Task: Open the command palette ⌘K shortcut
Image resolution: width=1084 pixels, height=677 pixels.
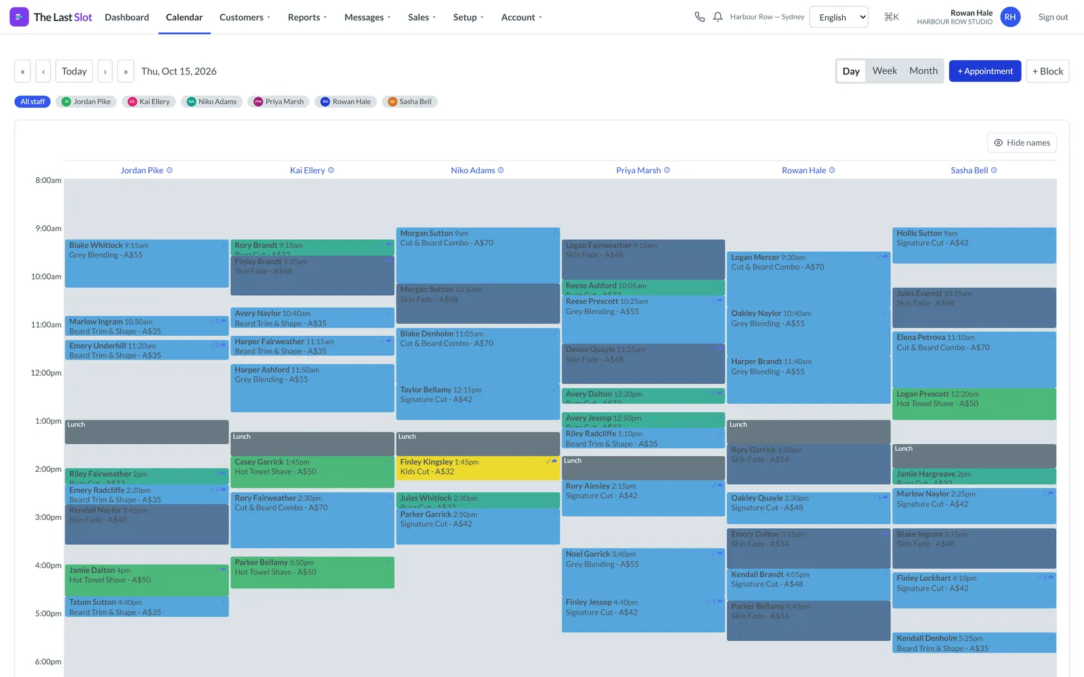Action: 892,17
